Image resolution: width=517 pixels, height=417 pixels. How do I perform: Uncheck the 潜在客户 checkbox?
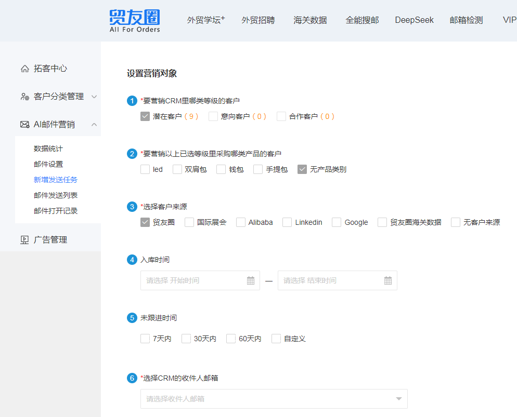[145, 116]
